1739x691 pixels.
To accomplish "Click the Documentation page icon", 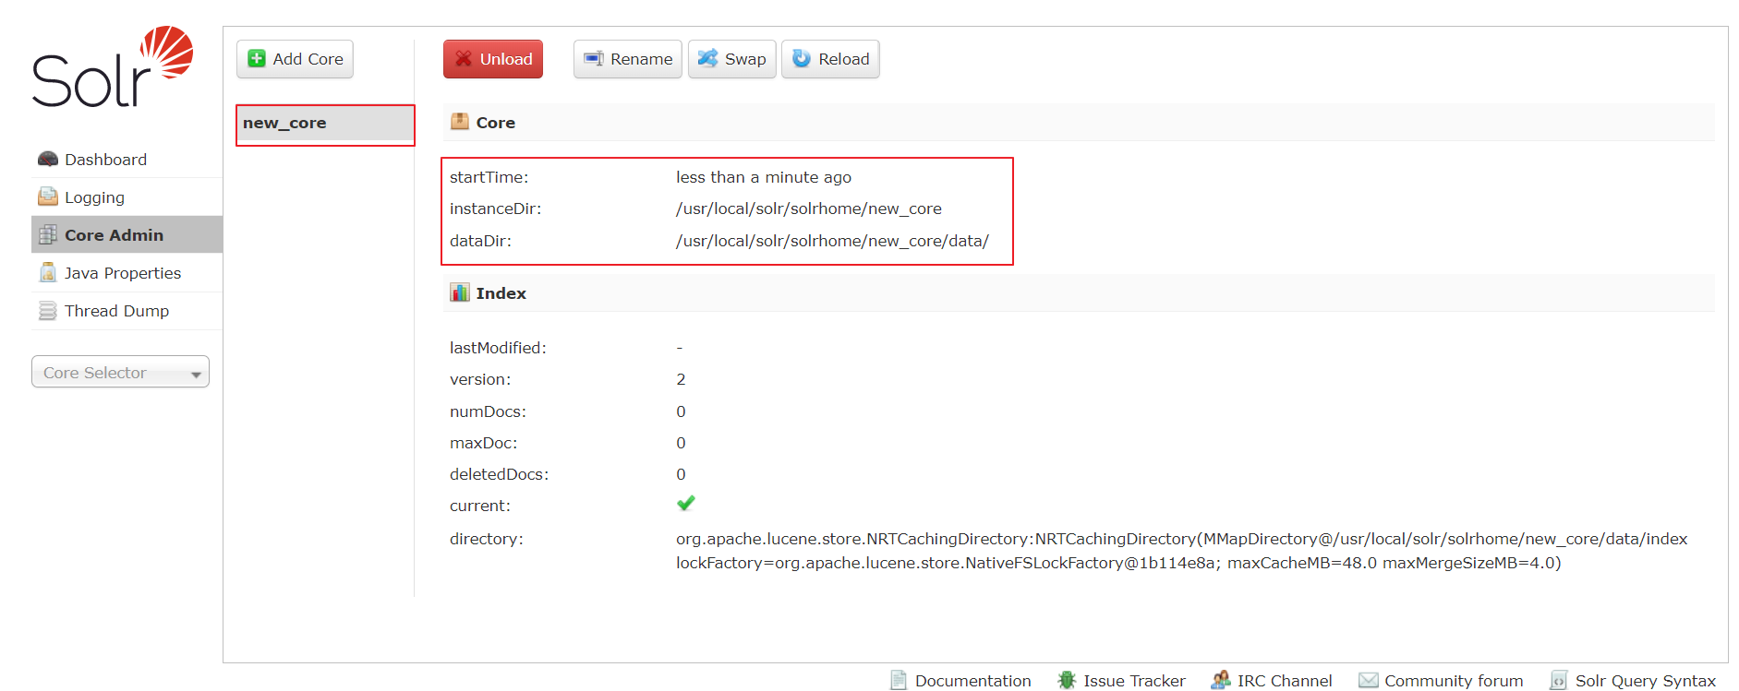I will click(899, 680).
